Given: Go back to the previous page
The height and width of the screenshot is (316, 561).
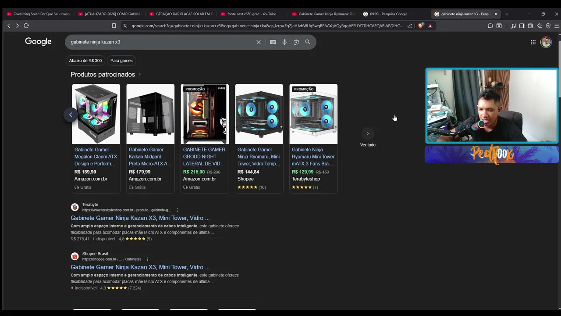Looking at the screenshot, I should (x=9, y=26).
